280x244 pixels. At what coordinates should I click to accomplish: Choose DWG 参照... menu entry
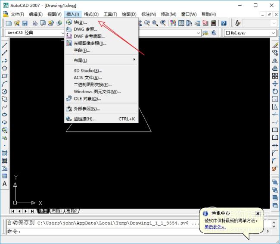pos(101,29)
